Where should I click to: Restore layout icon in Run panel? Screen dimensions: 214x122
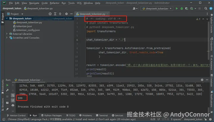tap(7, 103)
